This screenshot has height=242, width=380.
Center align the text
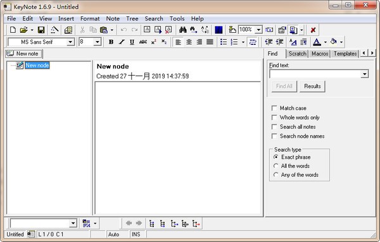[189, 42]
